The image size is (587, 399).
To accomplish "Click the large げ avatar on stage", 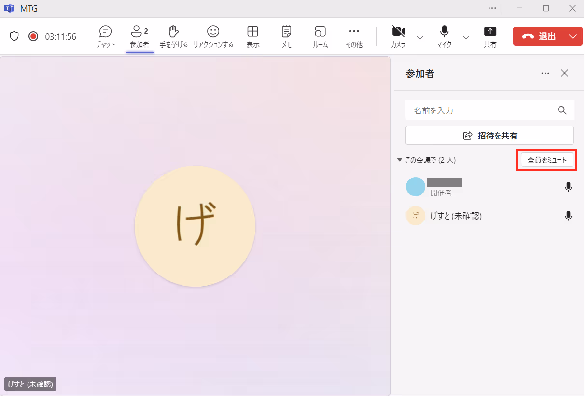I will (x=195, y=226).
